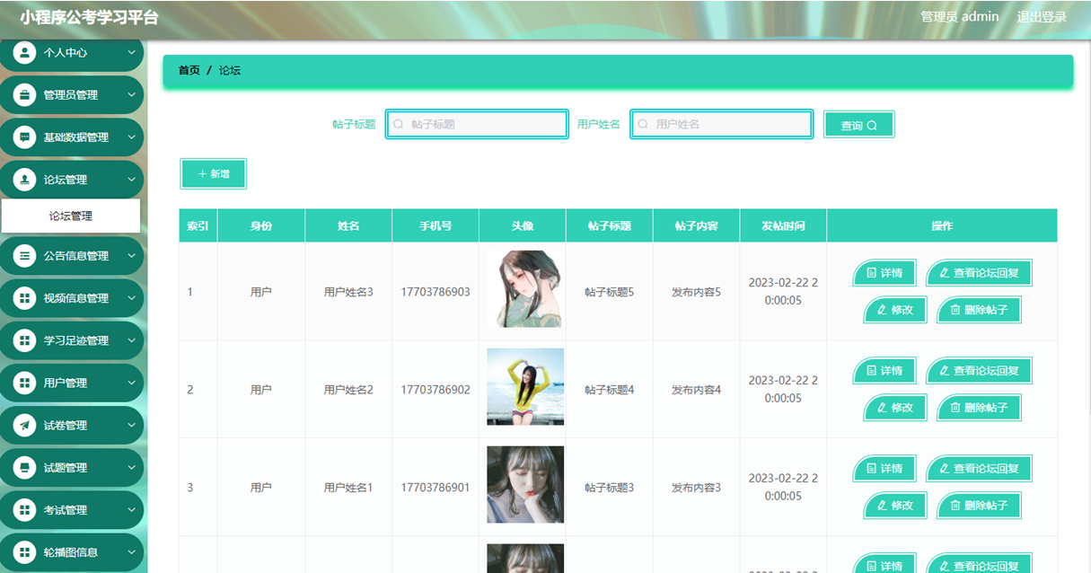Click the pencil icon on 修改 for 帖子标题3
This screenshot has width=1091, height=573.
point(882,505)
